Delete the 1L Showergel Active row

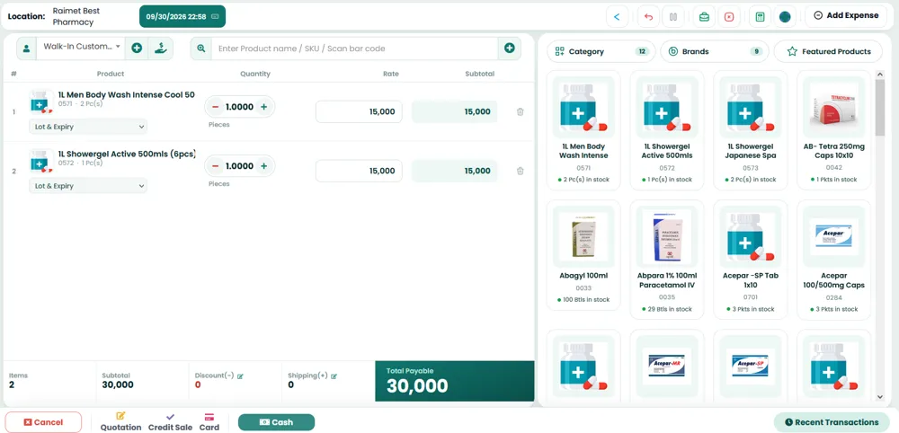coord(520,171)
